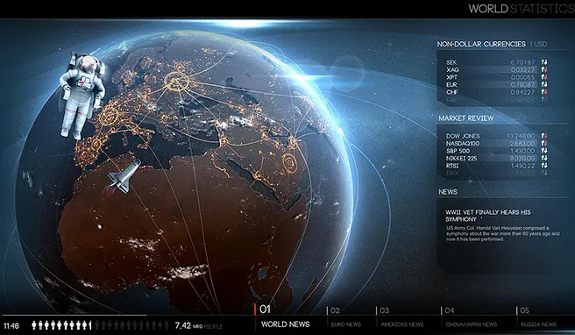Screen dimensions: 575x335
Task: Click the faded DAX index row
Action: click(496, 173)
